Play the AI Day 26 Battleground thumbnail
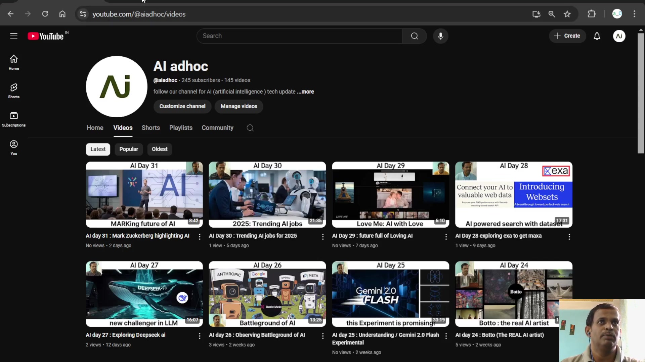 [267, 294]
